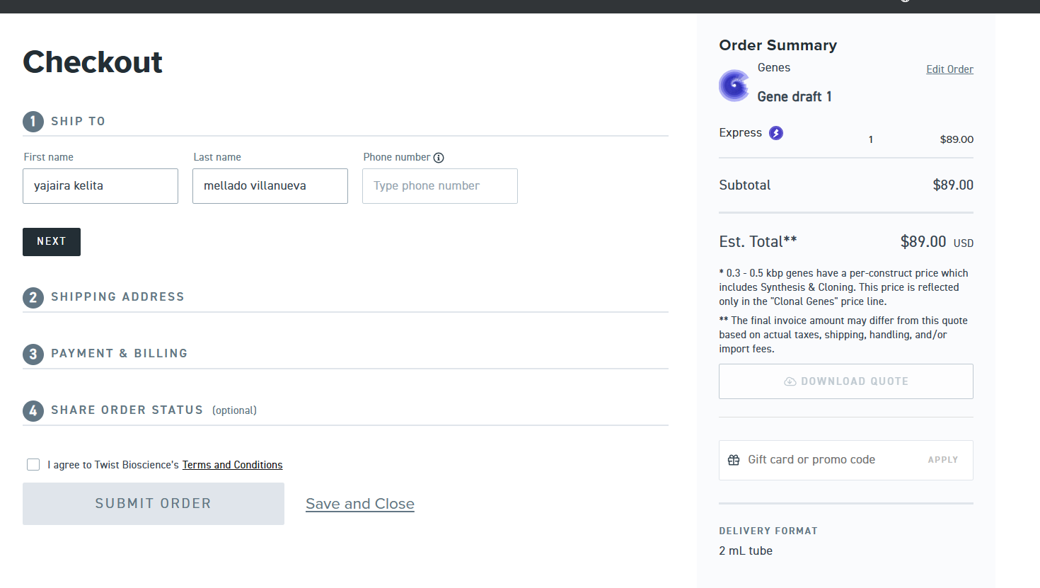Viewport: 1040px width, 588px height.
Task: Click the step 4 number badge
Action: click(33, 410)
